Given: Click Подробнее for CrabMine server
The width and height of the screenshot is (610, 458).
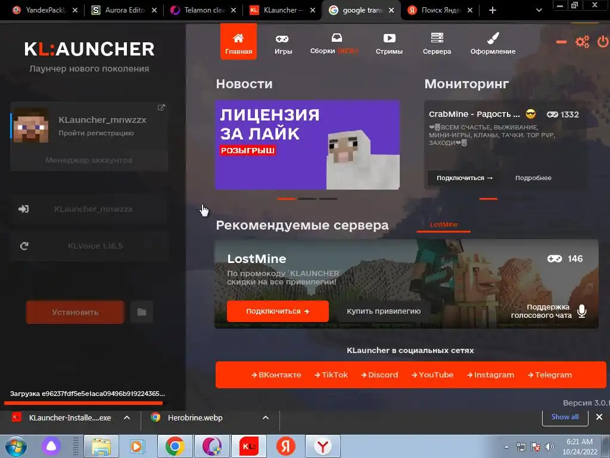Looking at the screenshot, I should pos(533,178).
